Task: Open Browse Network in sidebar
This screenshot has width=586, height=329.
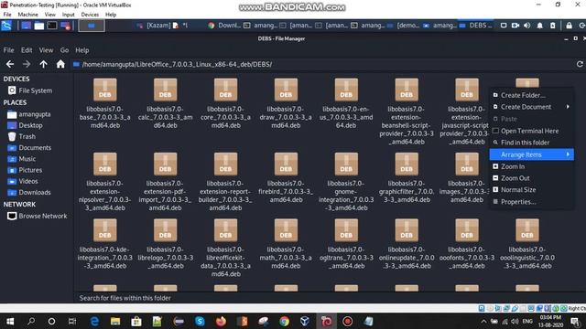Action: tap(37, 216)
